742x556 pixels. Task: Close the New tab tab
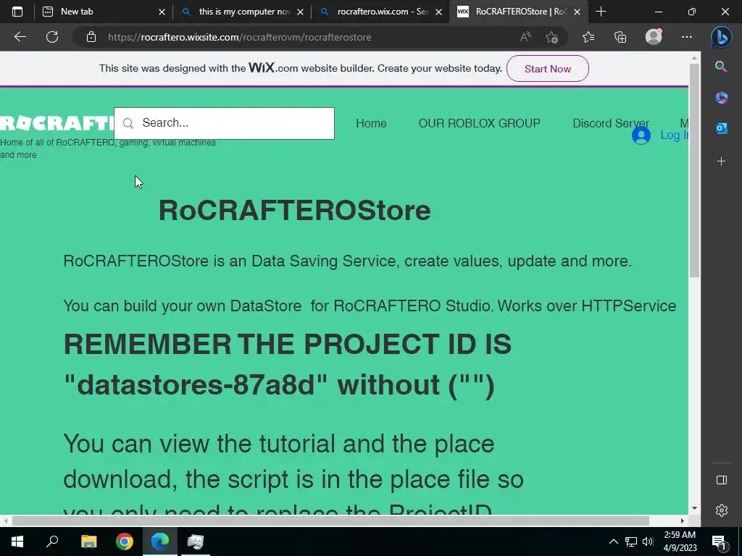point(162,12)
